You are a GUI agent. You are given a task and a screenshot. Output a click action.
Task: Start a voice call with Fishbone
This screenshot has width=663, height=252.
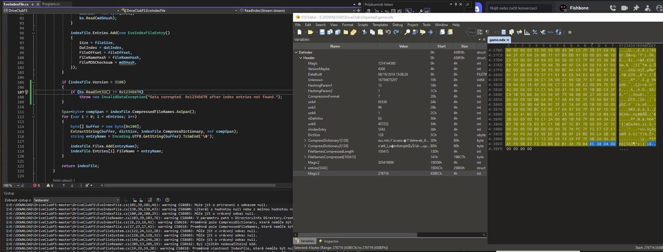pos(613,8)
